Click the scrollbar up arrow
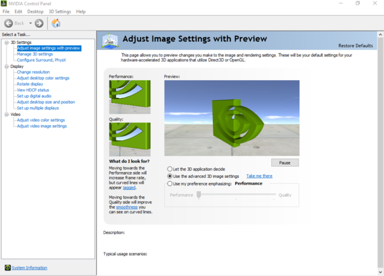384x276 pixels. [380, 35]
